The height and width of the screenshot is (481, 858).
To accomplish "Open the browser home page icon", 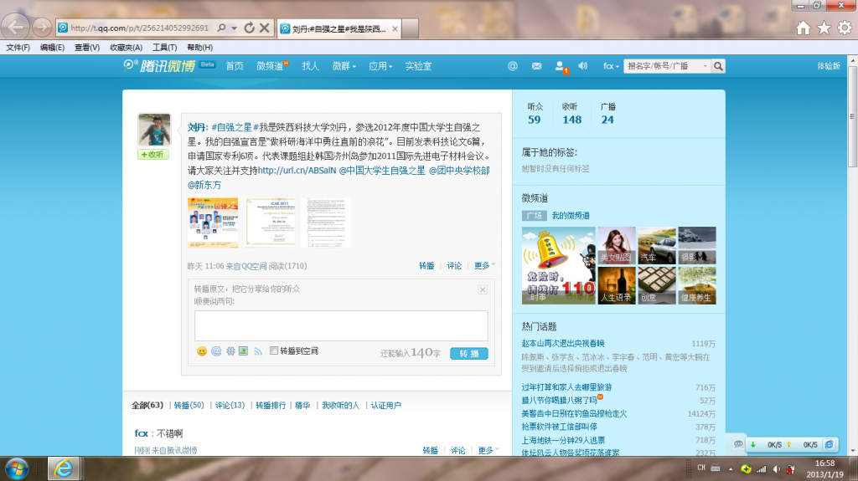I will point(804,28).
